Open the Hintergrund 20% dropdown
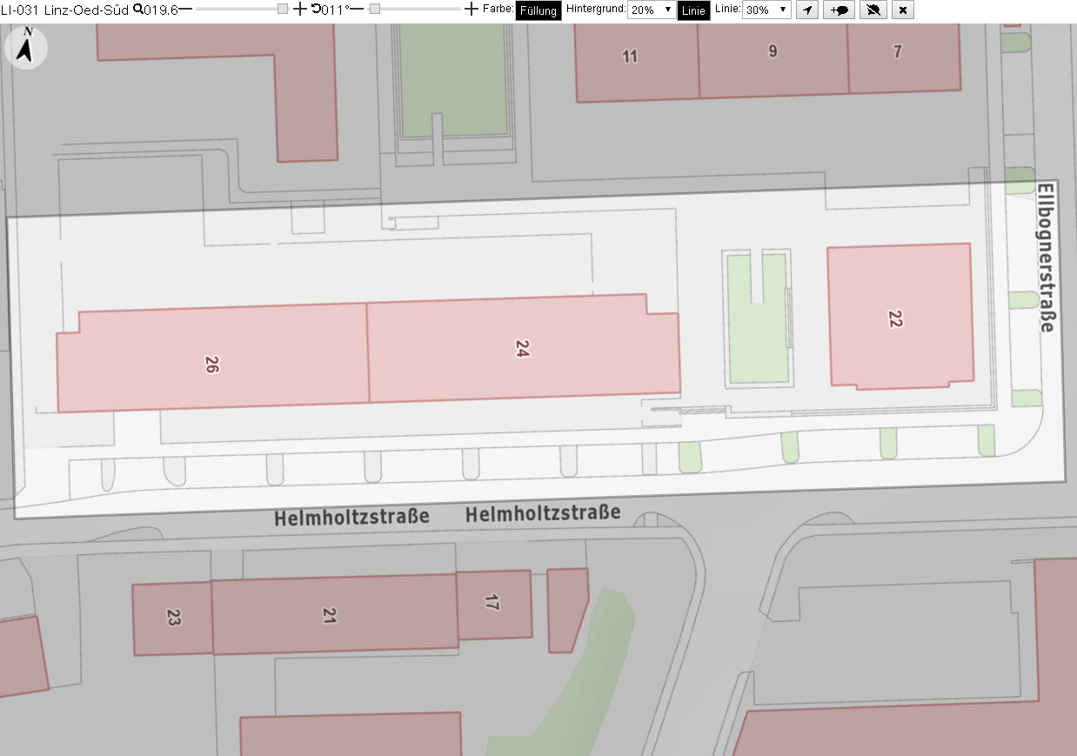The width and height of the screenshot is (1077, 756). [x=651, y=10]
